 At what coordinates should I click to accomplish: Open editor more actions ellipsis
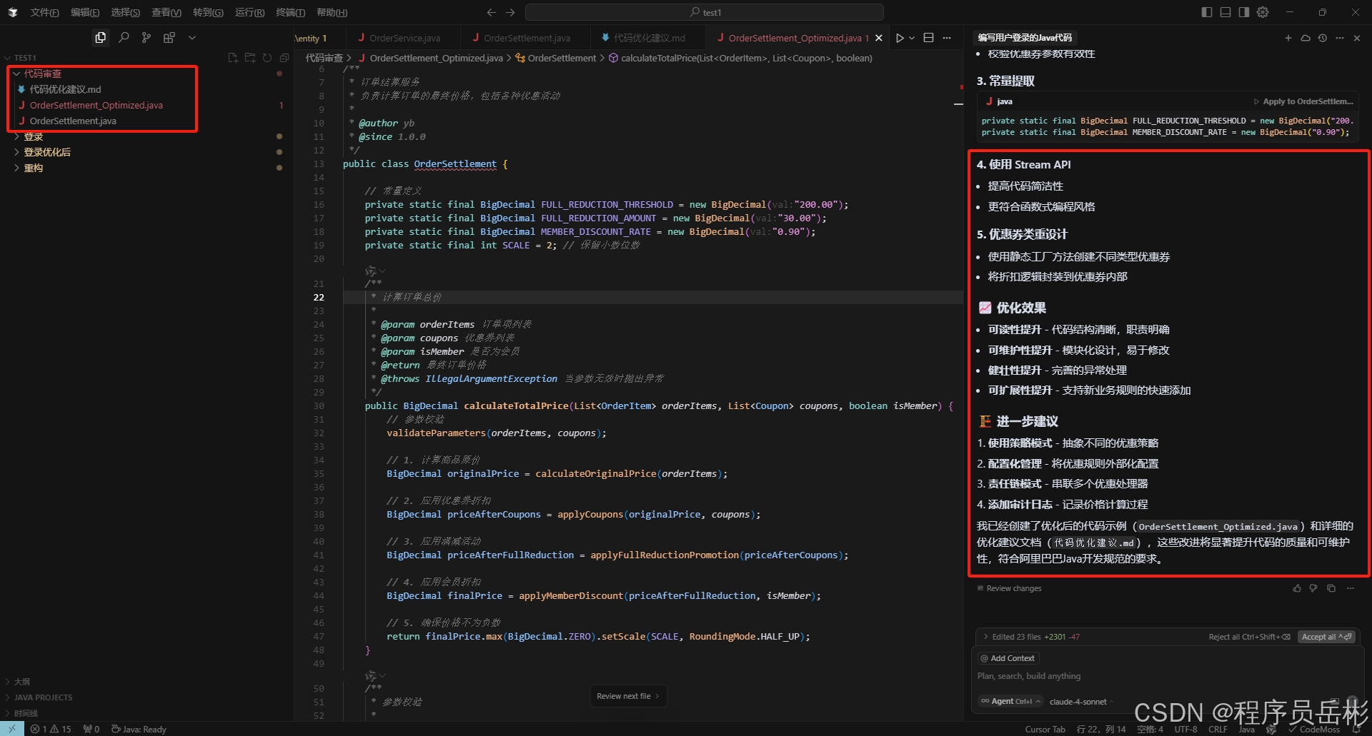coord(947,38)
